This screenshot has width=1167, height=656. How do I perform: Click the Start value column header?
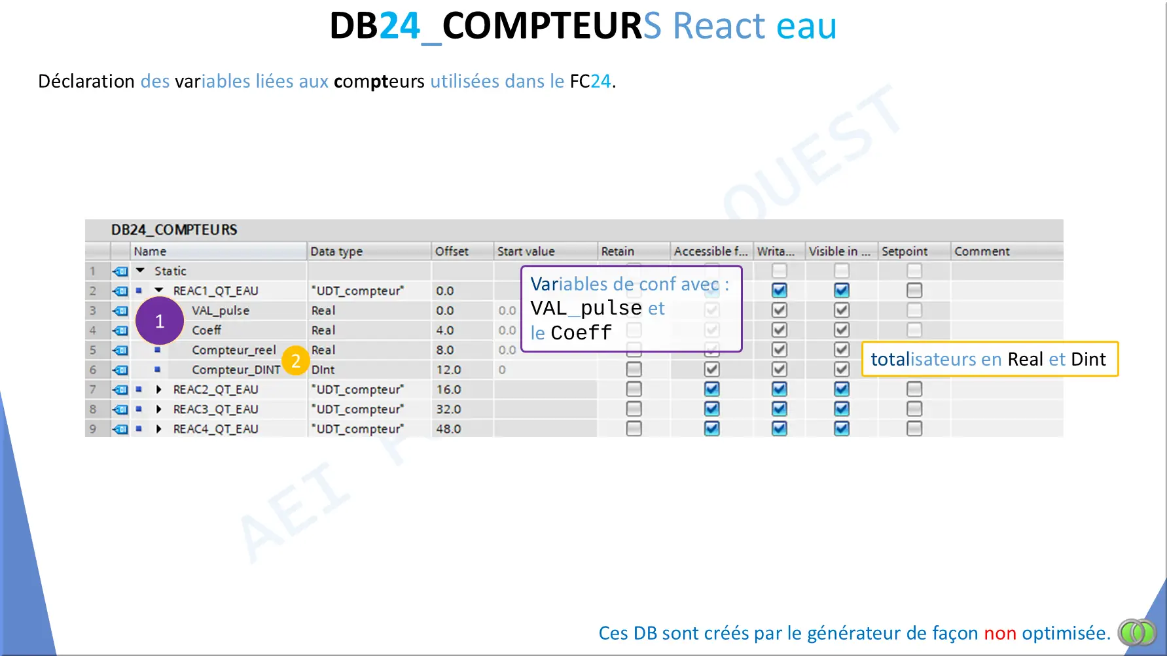546,251
